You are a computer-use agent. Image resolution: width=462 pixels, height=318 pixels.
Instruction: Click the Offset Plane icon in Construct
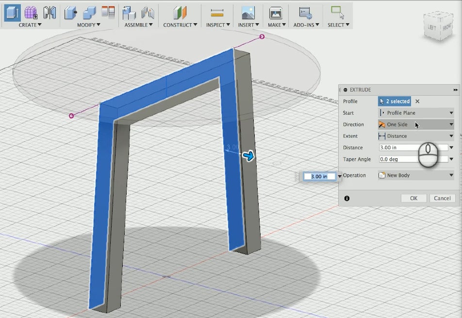[x=180, y=13]
